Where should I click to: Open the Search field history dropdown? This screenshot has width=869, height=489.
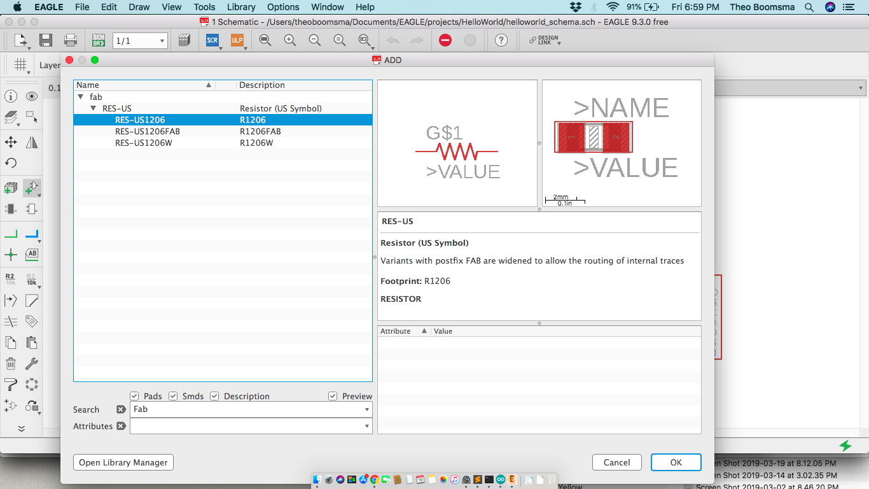point(367,409)
